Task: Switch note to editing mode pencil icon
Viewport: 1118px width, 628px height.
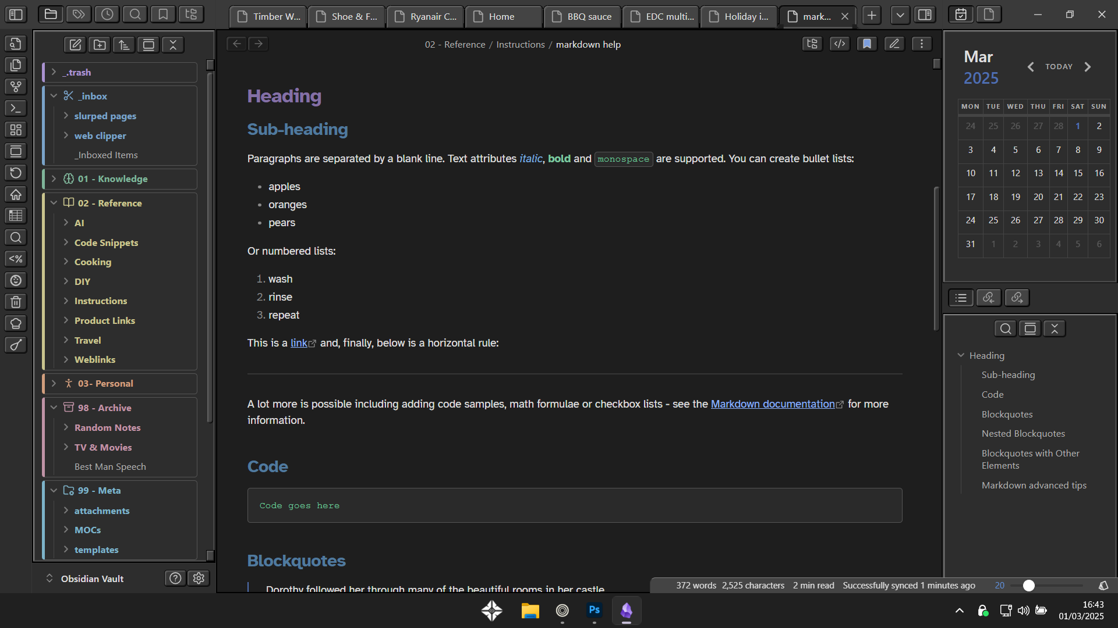Action: tap(894, 44)
